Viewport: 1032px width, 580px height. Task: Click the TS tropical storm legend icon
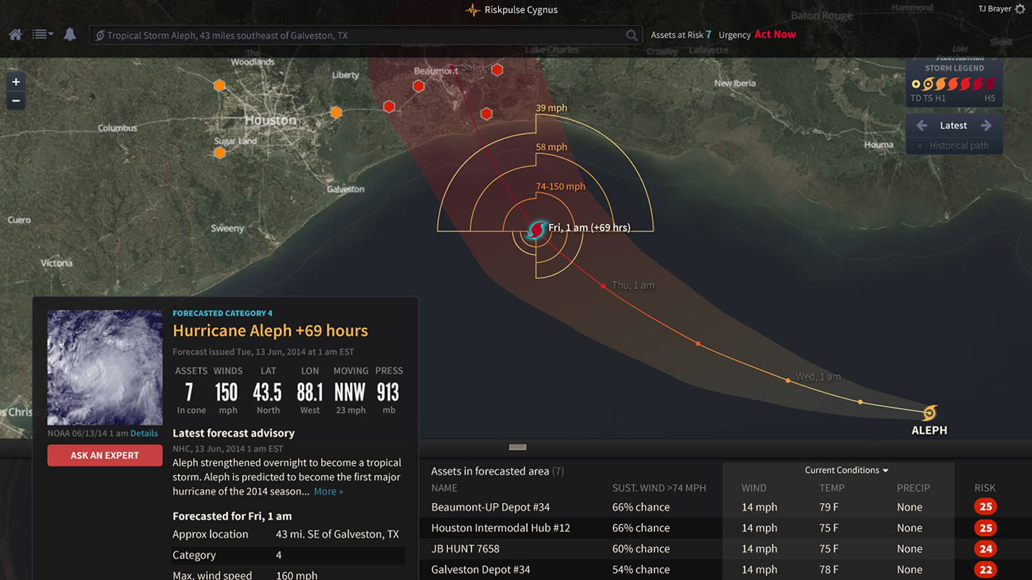(928, 85)
